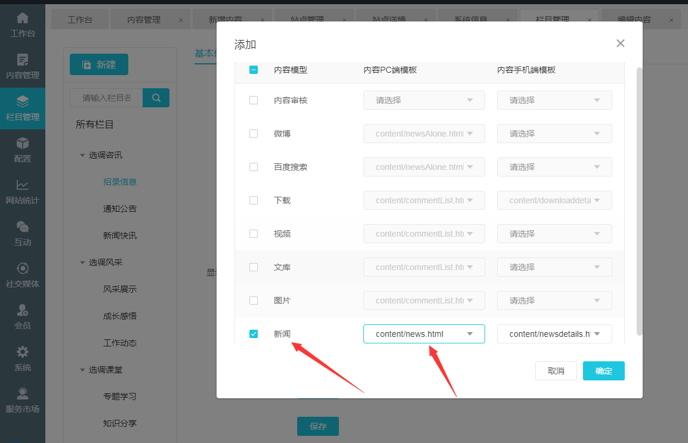The width and height of the screenshot is (688, 443).
Task: Select 专题学习 in the column tree
Action: [x=120, y=396]
